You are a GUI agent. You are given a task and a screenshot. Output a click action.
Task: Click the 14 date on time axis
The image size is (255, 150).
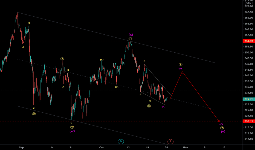(52, 147)
